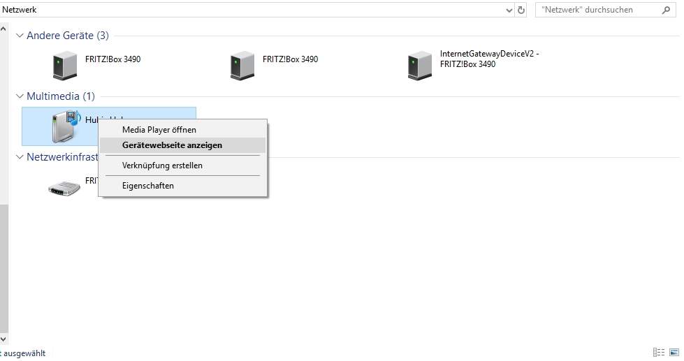Screen dimensions: 684x361
Task: Click the second FRITZ!Box 3490 label text
Action: (x=291, y=59)
